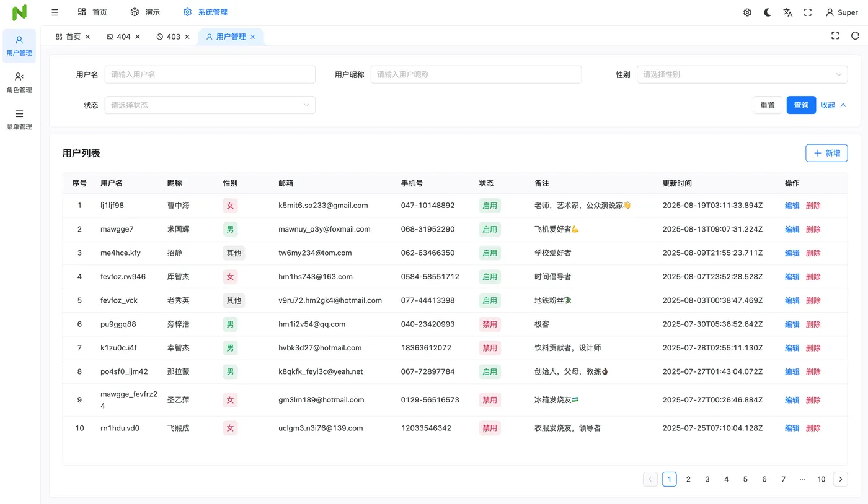Go to page 2
Screen dimensions: 868x504
coord(688,479)
